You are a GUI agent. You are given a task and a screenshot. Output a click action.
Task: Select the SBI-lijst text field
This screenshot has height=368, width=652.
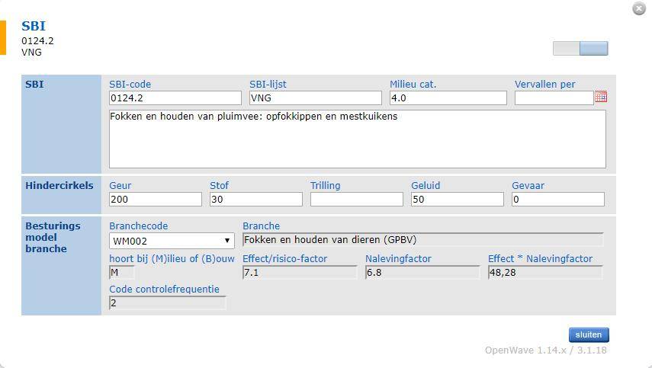[x=315, y=98]
